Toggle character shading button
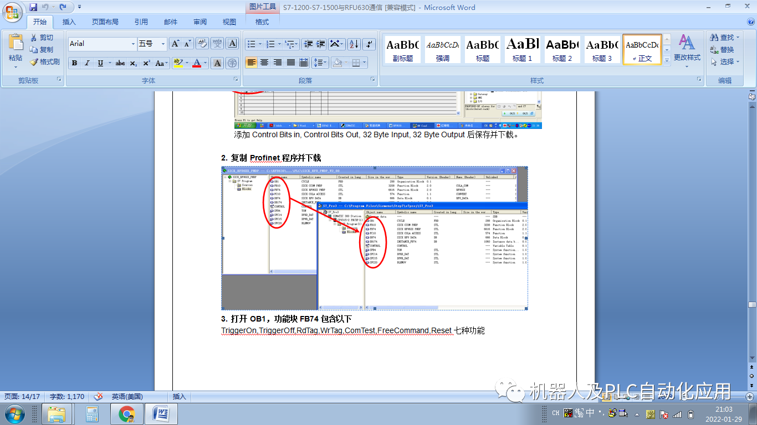The height and width of the screenshot is (425, 757). tap(218, 63)
